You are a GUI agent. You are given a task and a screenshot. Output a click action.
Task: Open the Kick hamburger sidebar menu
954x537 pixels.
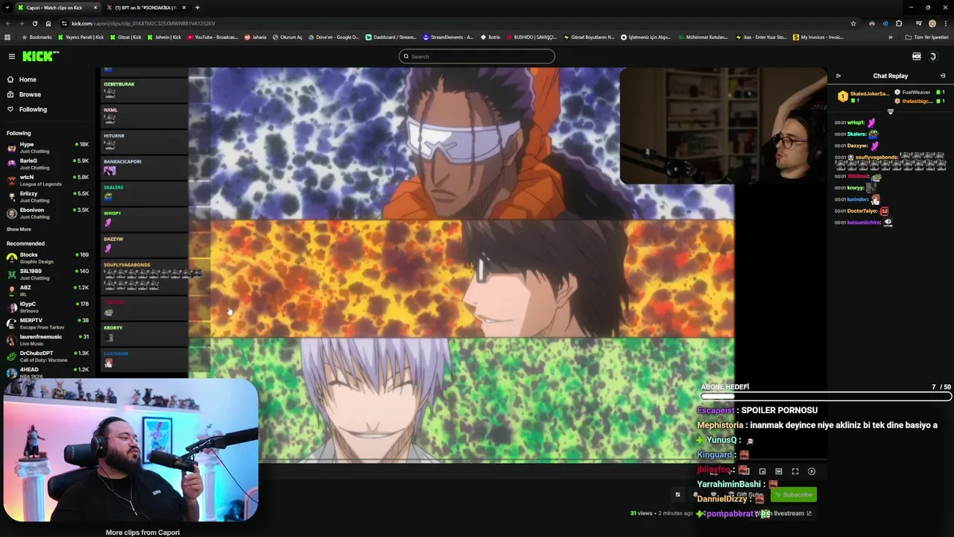pos(11,56)
